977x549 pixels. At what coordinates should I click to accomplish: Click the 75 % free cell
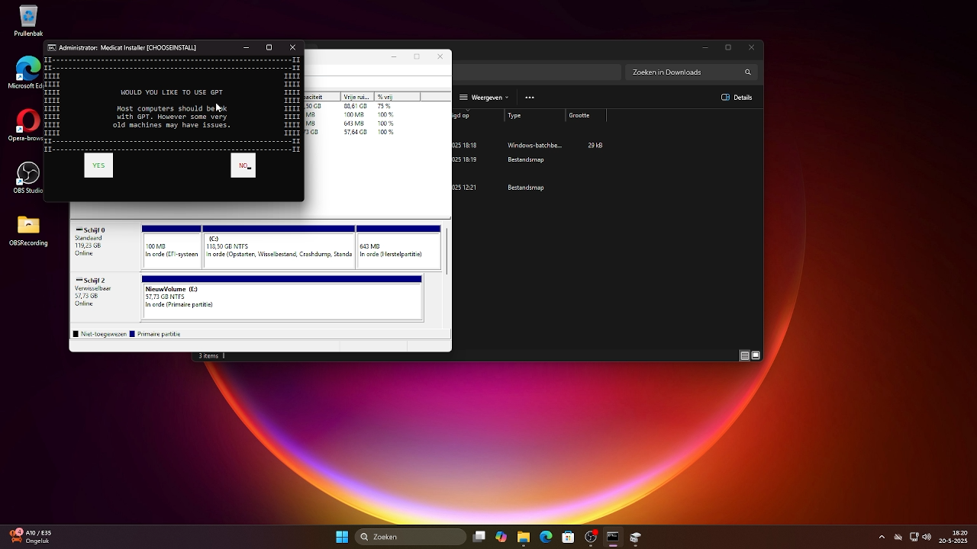(x=383, y=106)
